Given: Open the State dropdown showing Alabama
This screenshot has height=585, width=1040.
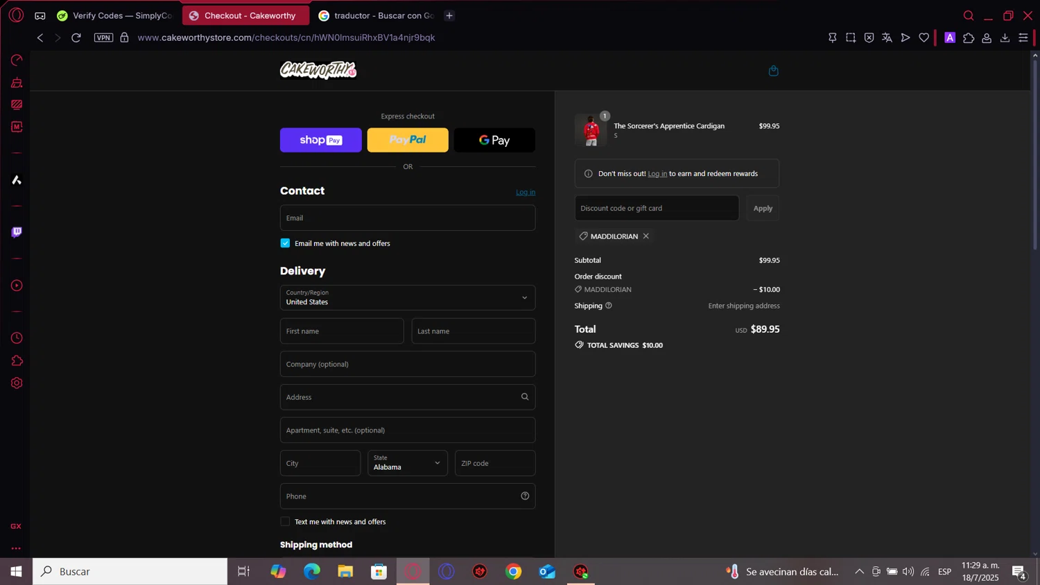Looking at the screenshot, I should (408, 463).
